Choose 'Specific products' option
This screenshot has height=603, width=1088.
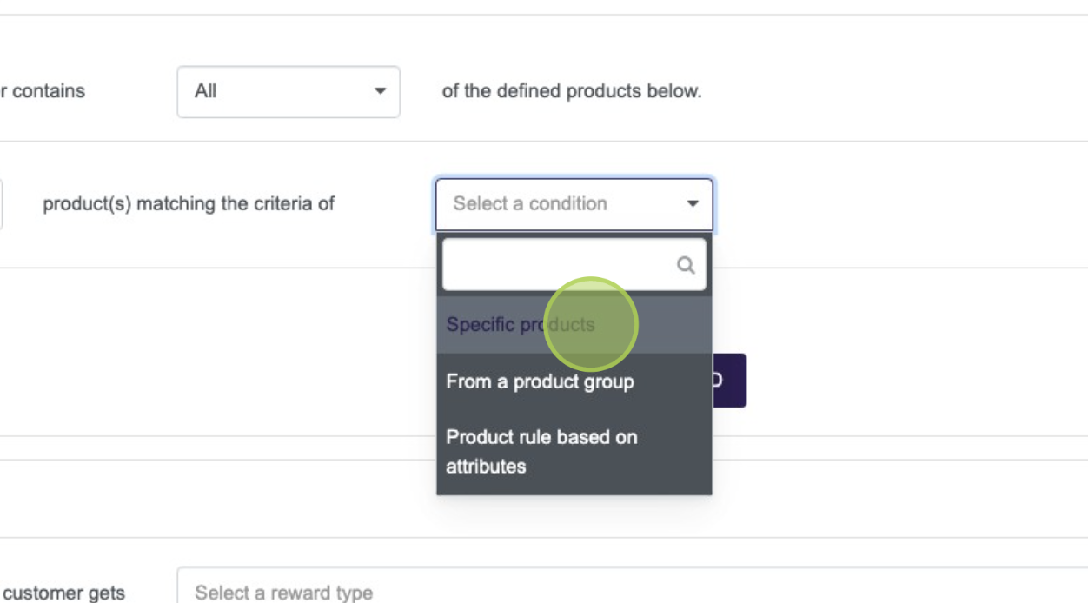point(521,325)
